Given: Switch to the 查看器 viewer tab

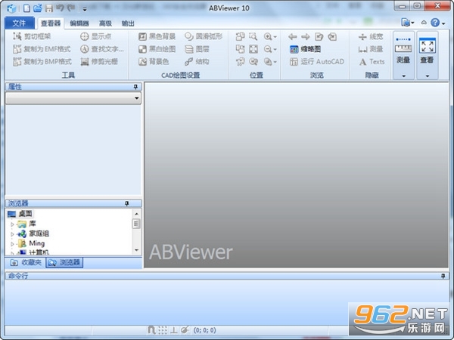Looking at the screenshot, I should (51, 23).
